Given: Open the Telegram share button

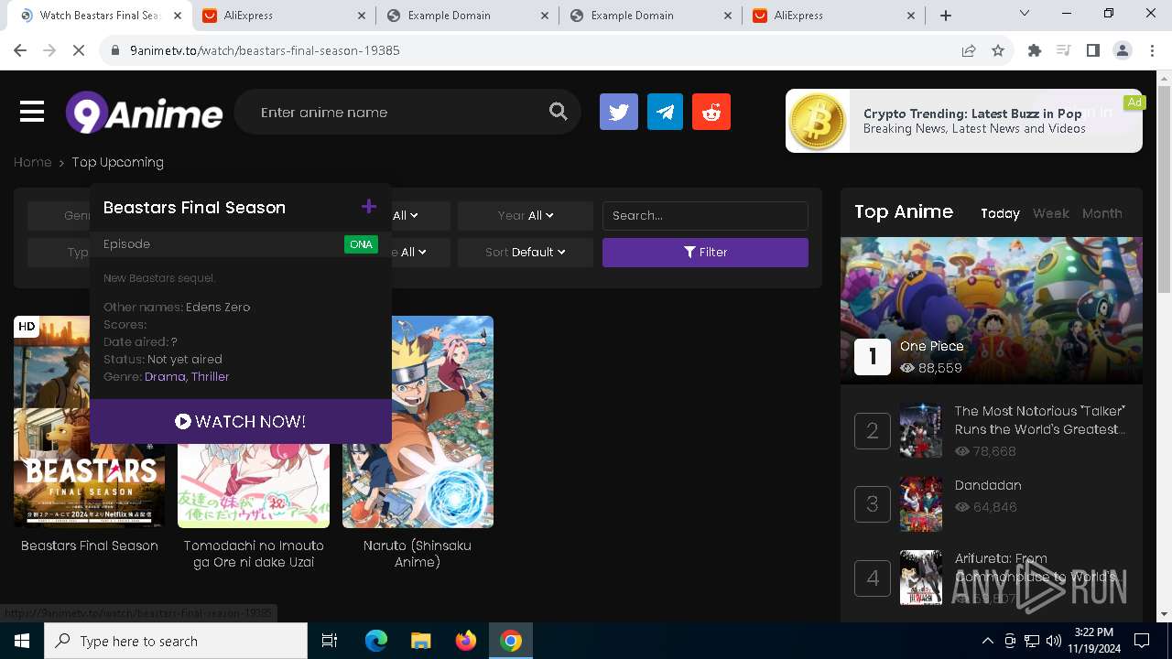Looking at the screenshot, I should (665, 112).
